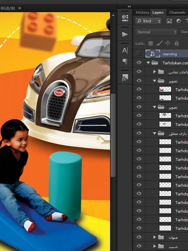The image size is (188, 251).
Task: Show the hidden warning layer
Action: click(139, 53)
